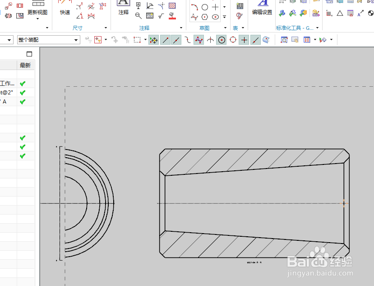
Task: Toggle Intersection snap point
Action: tap(210, 40)
